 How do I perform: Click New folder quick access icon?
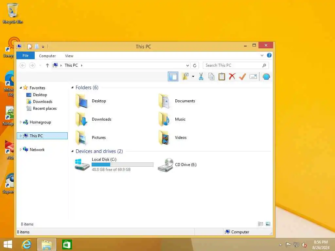(37, 46)
